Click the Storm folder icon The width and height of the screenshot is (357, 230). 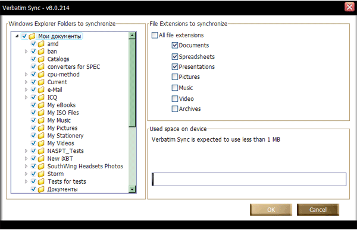[41, 174]
